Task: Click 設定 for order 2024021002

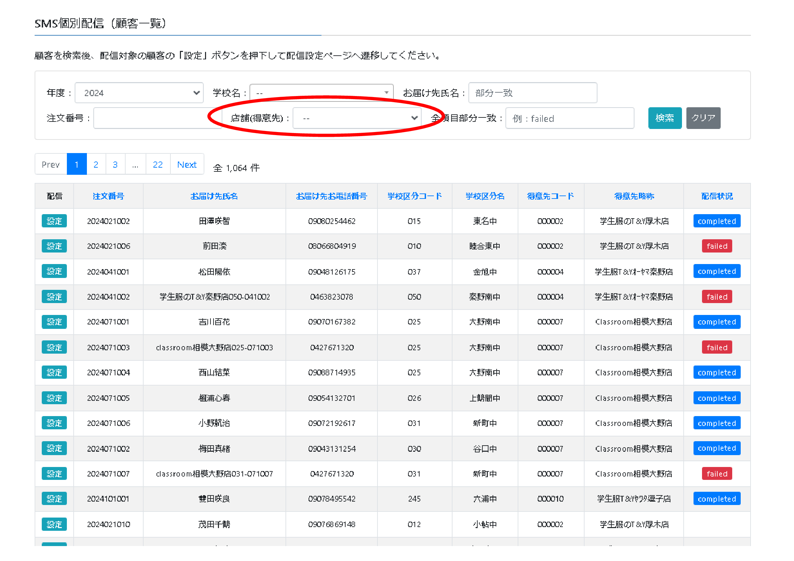Action: [54, 221]
